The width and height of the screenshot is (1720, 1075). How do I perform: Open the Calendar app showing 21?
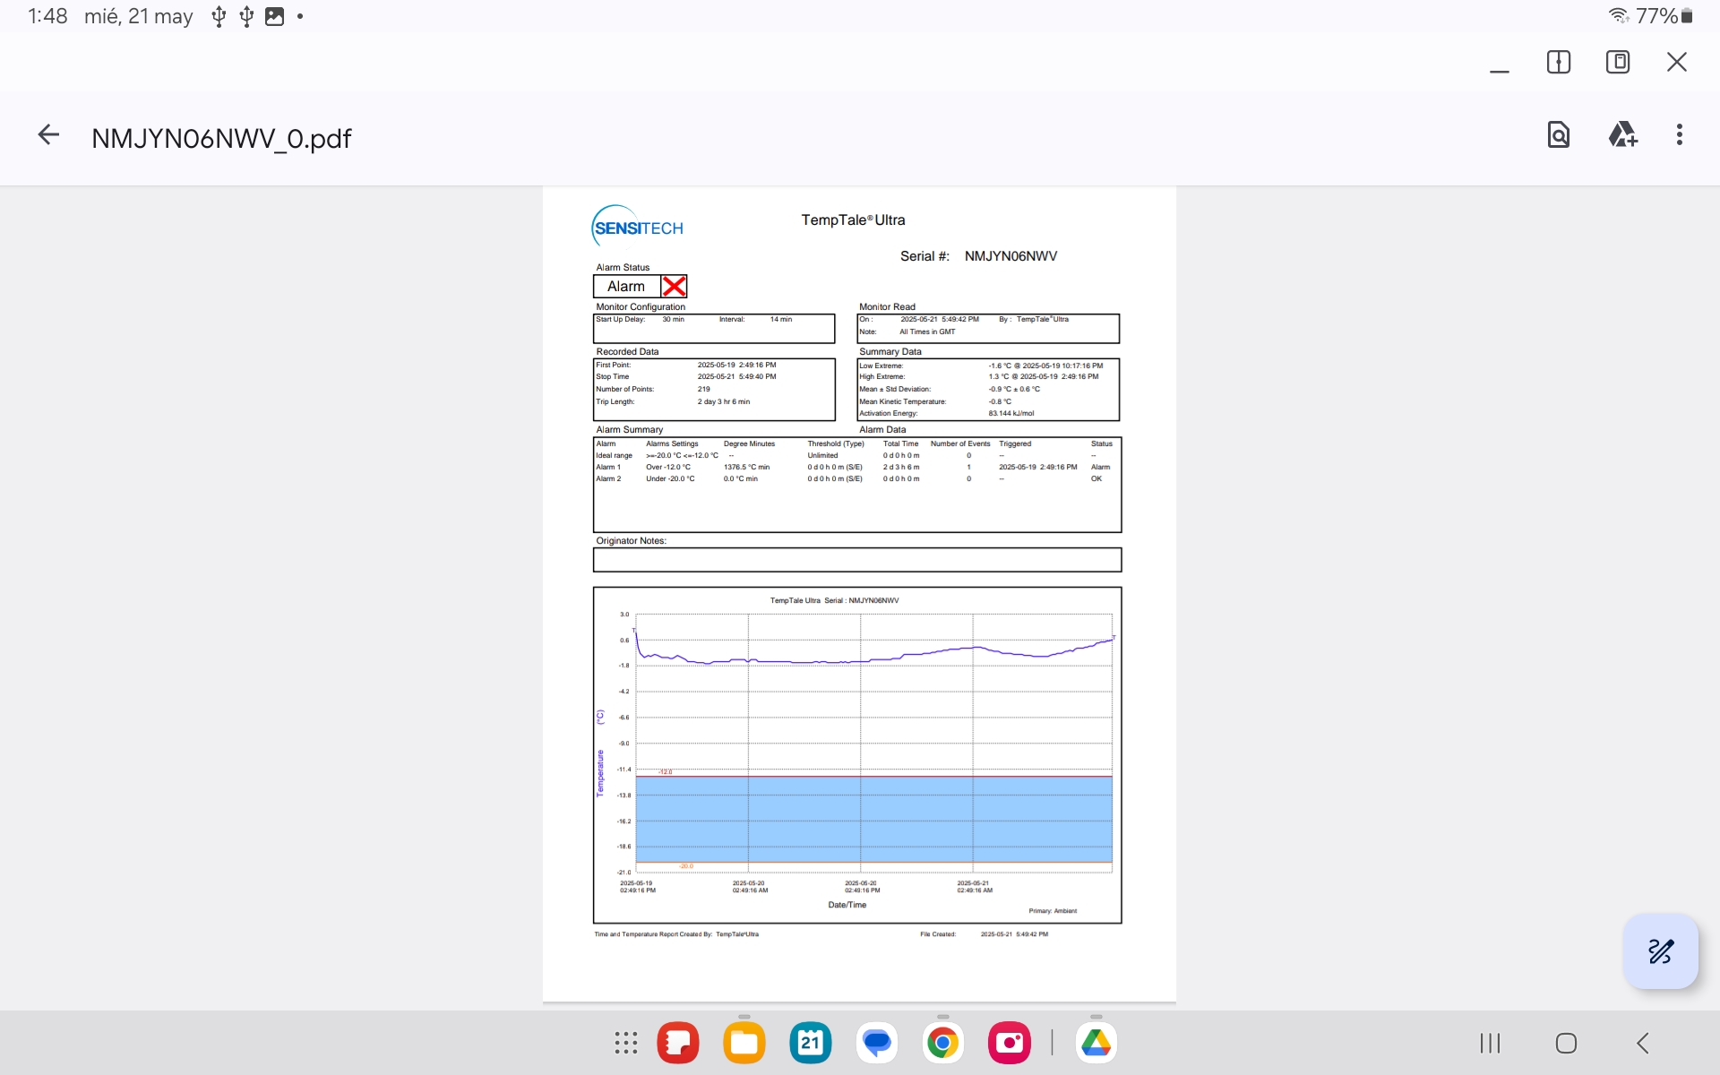[811, 1043]
